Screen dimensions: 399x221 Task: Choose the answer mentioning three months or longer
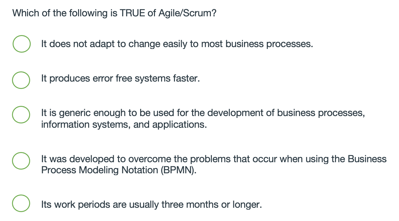[21, 203]
